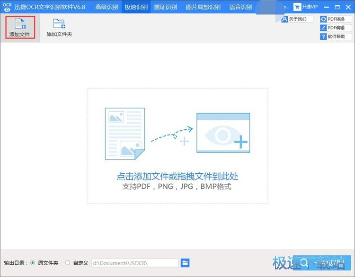355x277 pixels.
Task: Select the 图片局部识别 tab
Action: point(203,7)
